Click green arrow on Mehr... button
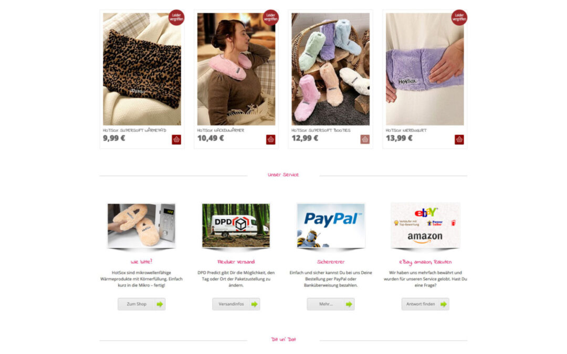This screenshot has height=354, width=567. (x=349, y=304)
